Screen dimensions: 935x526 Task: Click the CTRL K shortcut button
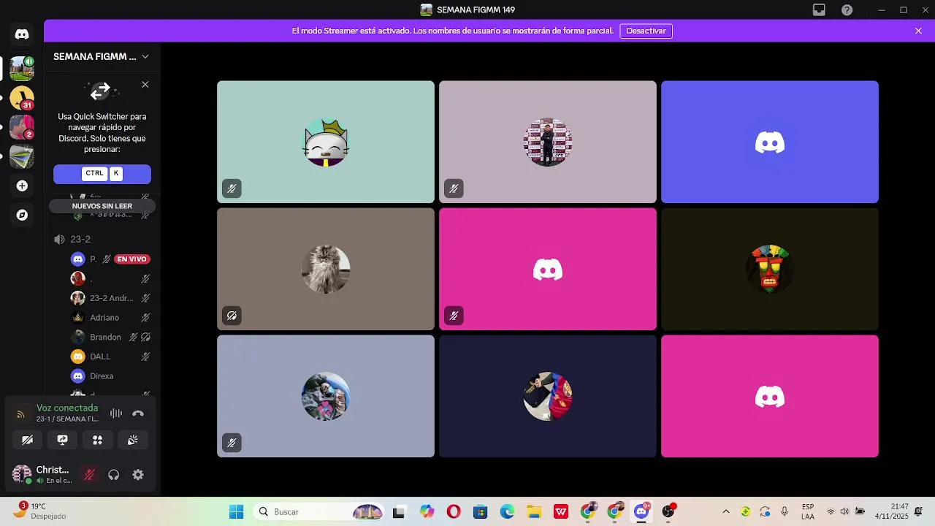102,174
